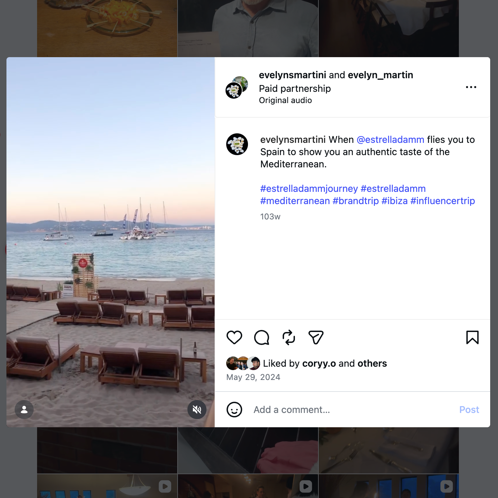Open comments with the speech bubble icon
Viewport: 498px width, 498px height.
click(x=262, y=337)
